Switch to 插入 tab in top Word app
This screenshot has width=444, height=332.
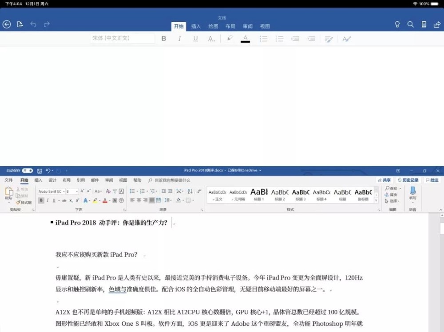coord(196,26)
